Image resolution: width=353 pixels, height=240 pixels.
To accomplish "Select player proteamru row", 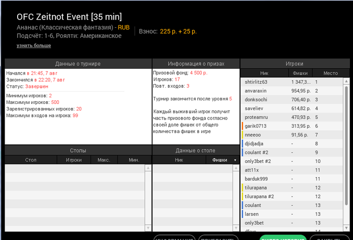I will 292,117.
